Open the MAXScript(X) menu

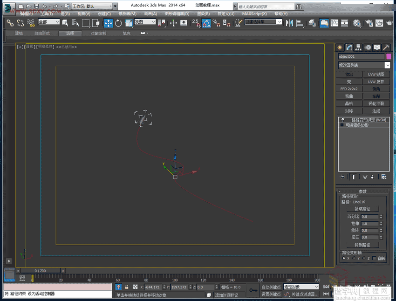[254, 14]
